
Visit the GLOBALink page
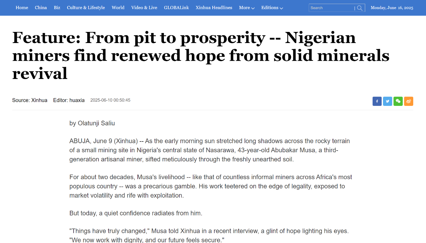click(x=176, y=8)
